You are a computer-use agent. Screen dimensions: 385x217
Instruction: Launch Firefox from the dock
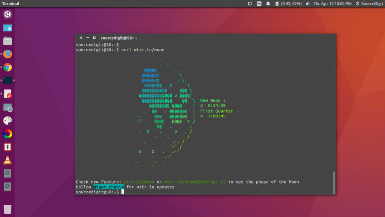tap(7, 54)
